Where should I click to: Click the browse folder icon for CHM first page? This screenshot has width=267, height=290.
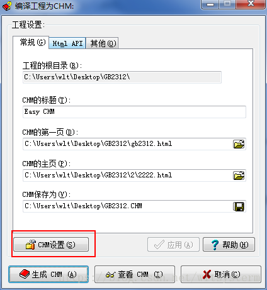(x=239, y=144)
